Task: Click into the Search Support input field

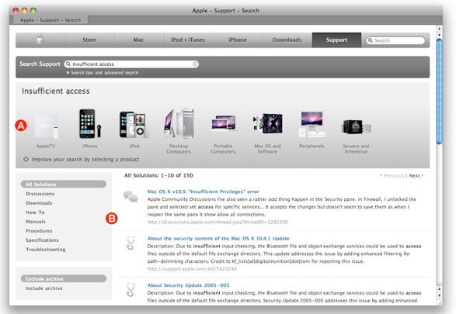Action: pyautogui.click(x=131, y=64)
